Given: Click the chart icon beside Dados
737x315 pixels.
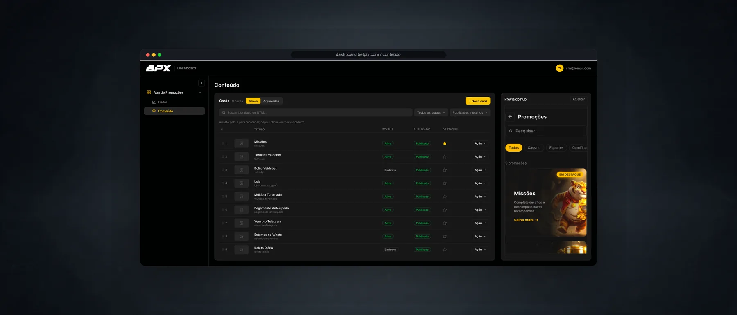Looking at the screenshot, I should 154,102.
